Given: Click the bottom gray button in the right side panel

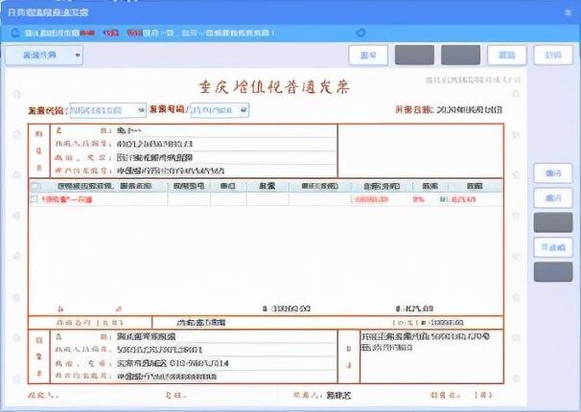Looking at the screenshot, I should tap(552, 272).
